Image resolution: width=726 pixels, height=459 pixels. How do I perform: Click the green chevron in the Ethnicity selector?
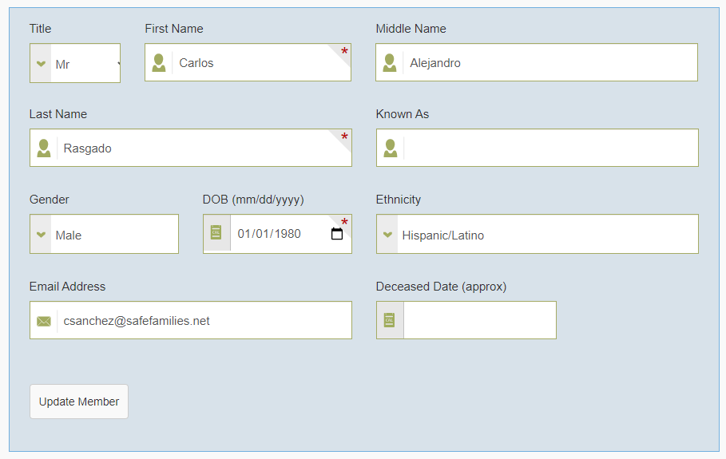coord(387,235)
